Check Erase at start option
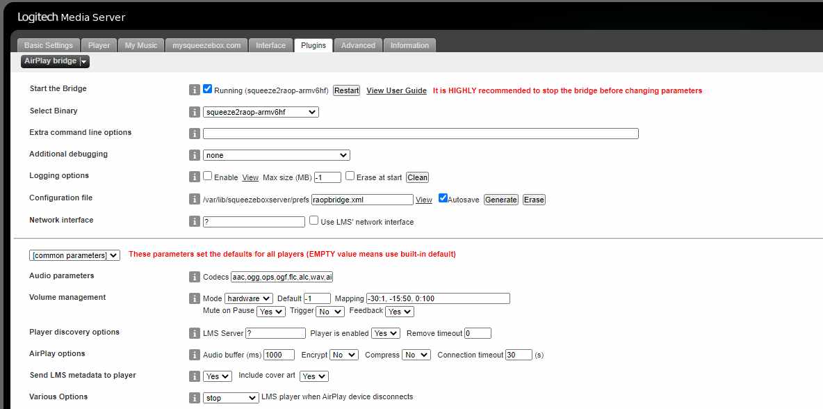Image resolution: width=823 pixels, height=409 pixels. [350, 176]
